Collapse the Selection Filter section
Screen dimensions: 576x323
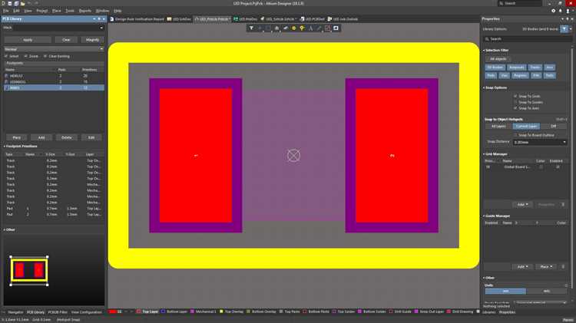tap(484, 51)
